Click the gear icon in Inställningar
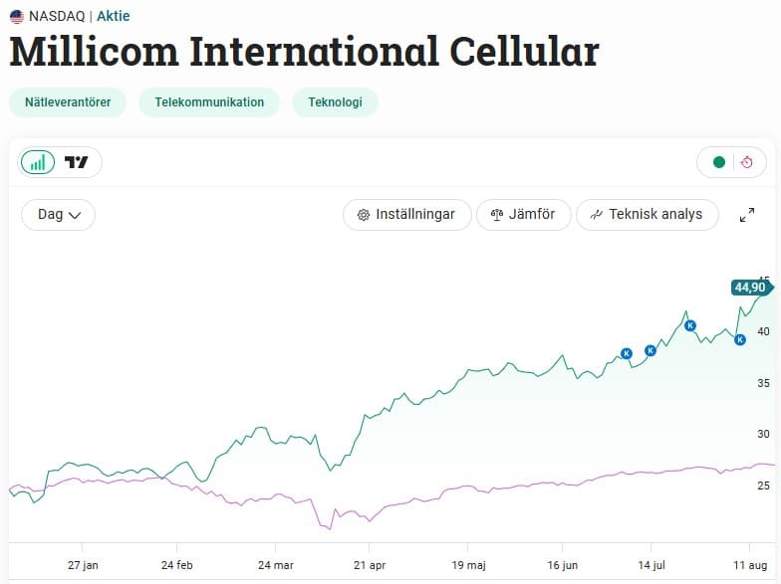 364,215
